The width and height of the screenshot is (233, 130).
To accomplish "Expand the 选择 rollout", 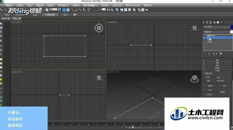I will tap(217, 65).
